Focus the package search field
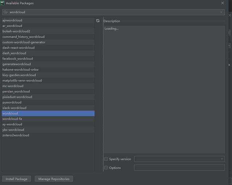 (x=113, y=12)
